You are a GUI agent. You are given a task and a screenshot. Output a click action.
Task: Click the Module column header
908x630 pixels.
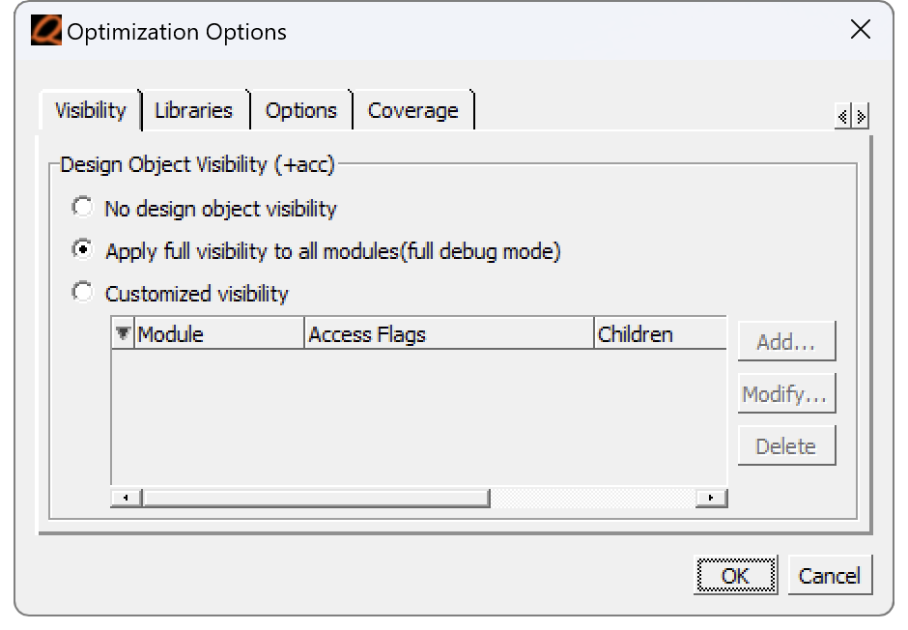tap(219, 333)
